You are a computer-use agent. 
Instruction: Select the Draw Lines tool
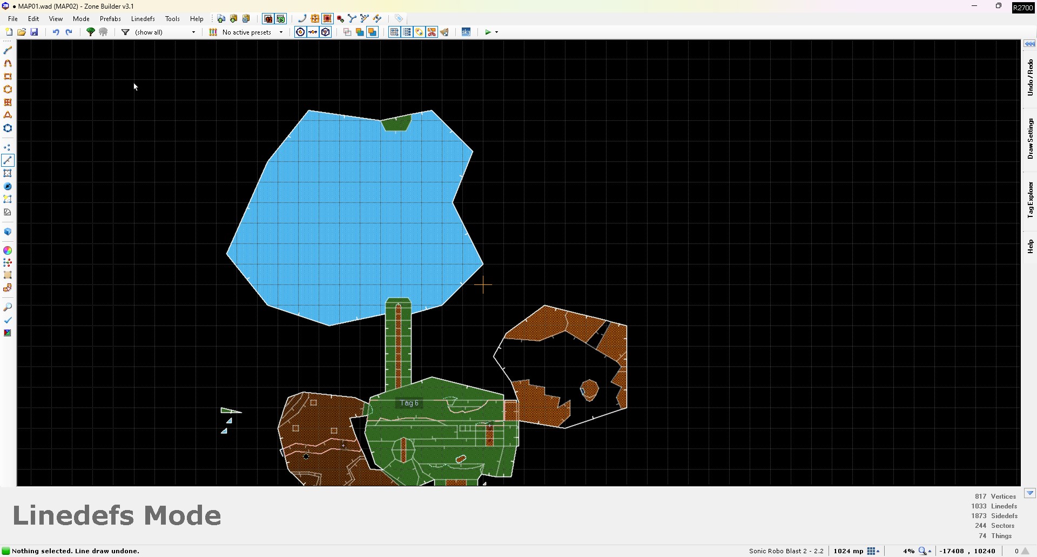8,50
